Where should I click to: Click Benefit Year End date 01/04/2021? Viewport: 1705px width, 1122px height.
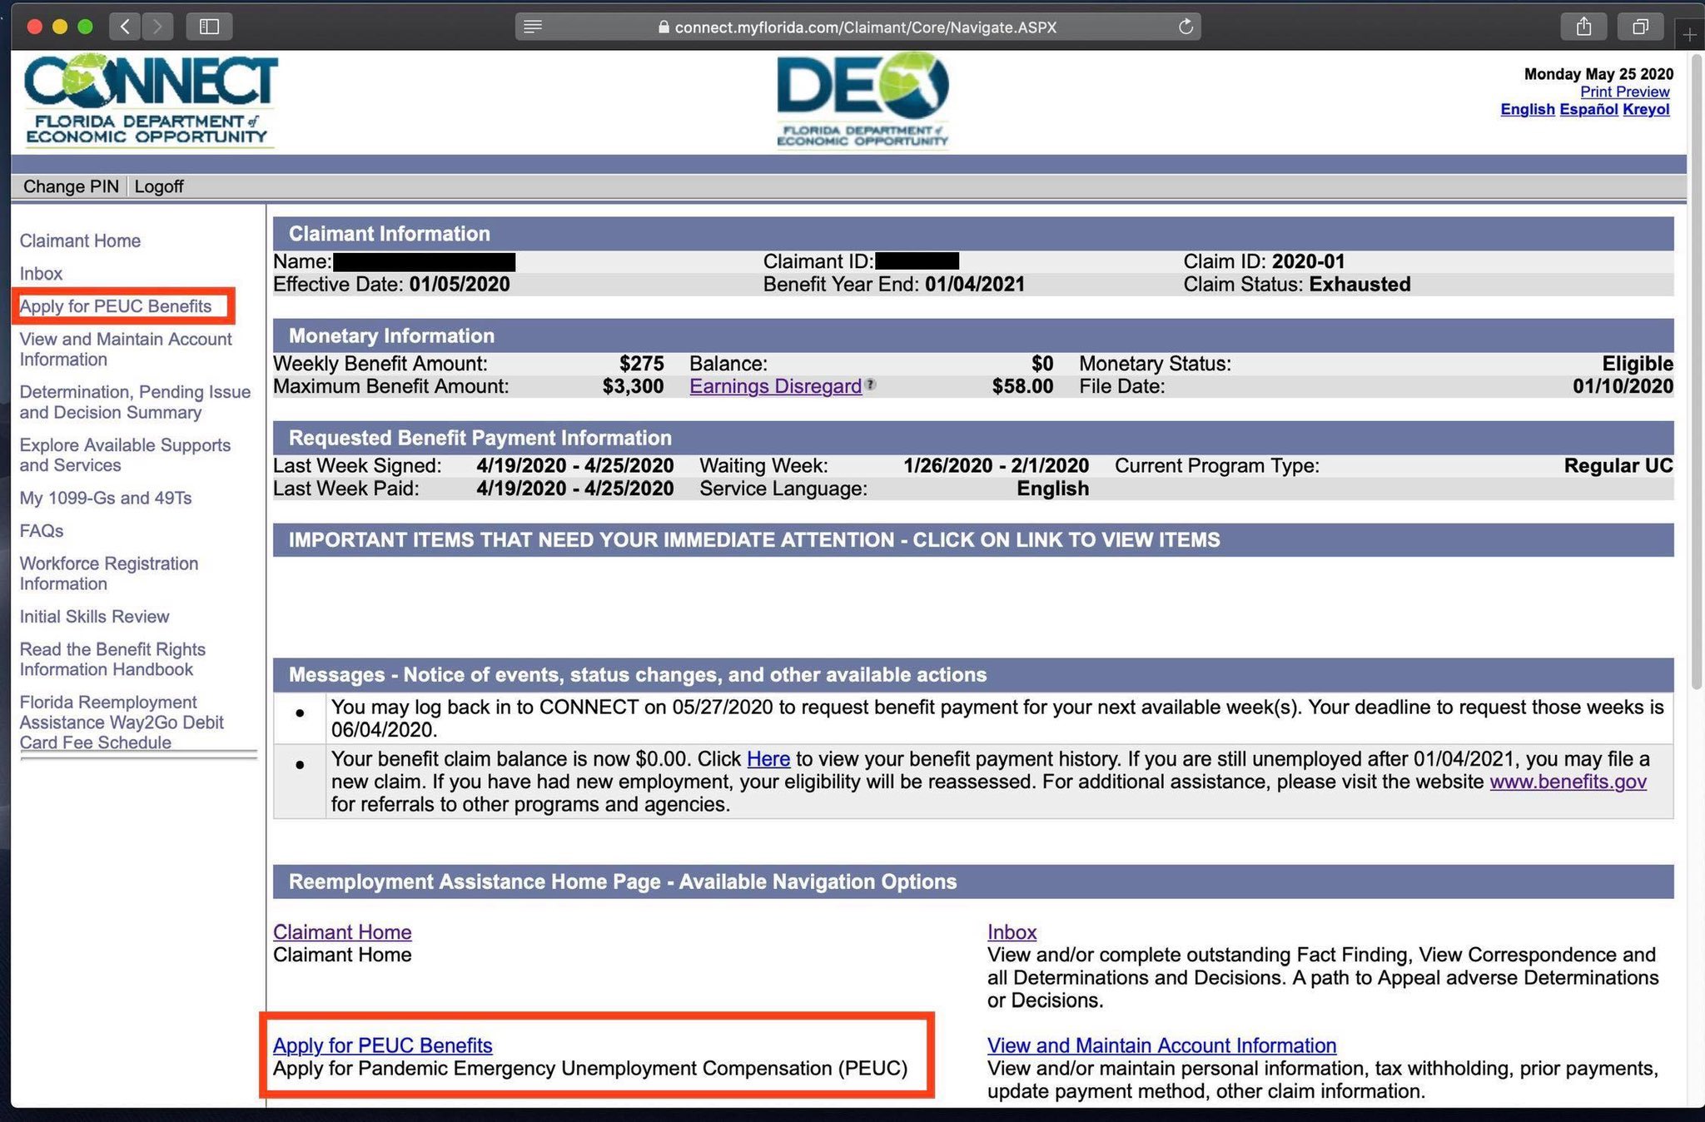pyautogui.click(x=974, y=285)
